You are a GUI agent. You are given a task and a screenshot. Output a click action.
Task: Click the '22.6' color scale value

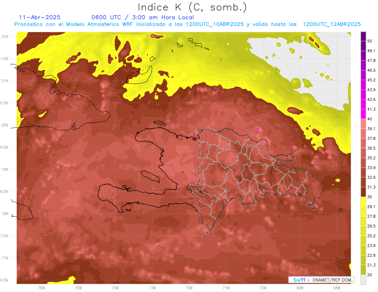pyautogui.click(x=371, y=255)
